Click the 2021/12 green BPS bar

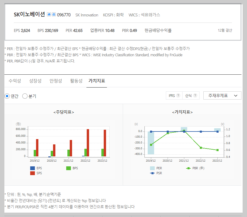click(x=69, y=153)
